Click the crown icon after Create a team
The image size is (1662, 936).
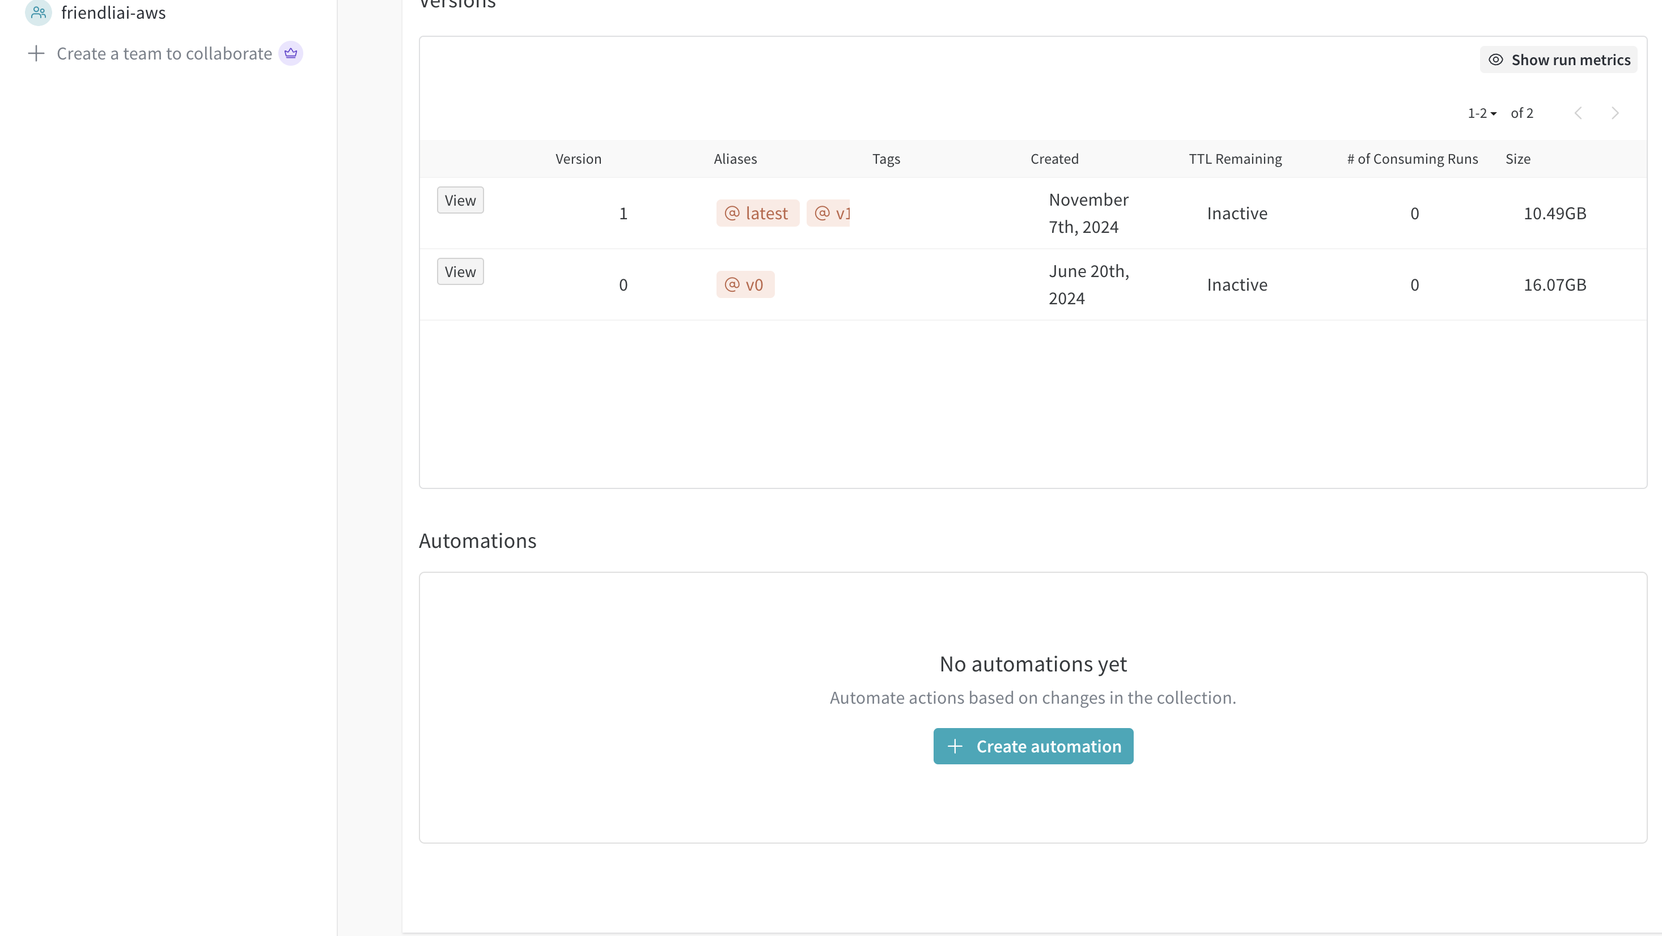290,53
